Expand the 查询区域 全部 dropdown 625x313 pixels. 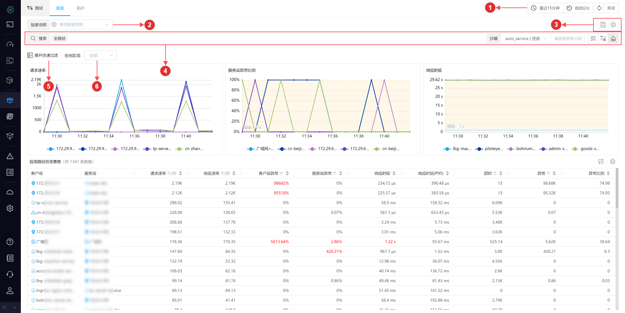100,55
